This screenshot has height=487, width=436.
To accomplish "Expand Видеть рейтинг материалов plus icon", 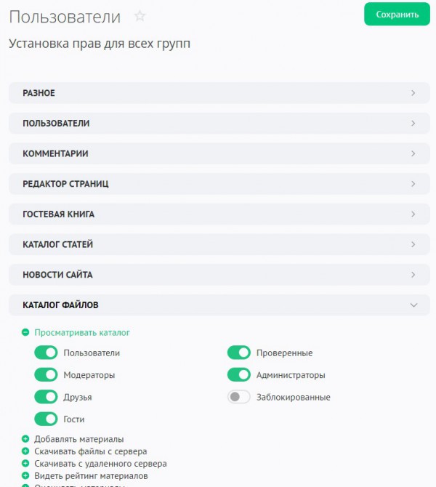I will (x=25, y=475).
